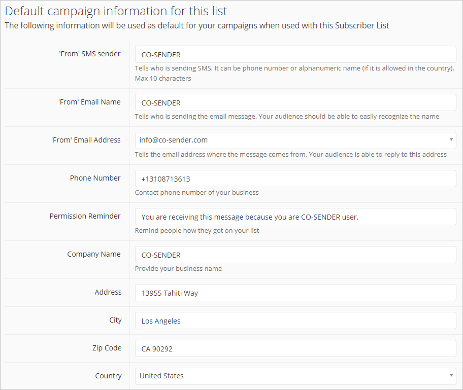Click the Company Name input box
463x390 pixels.
[x=295, y=255]
